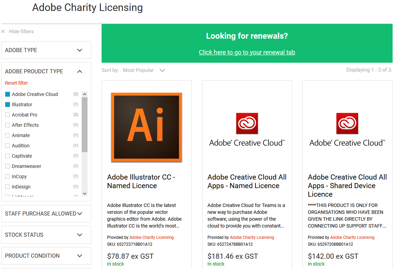
Task: Click the Looking for renewals? heading
Action: tap(247, 36)
